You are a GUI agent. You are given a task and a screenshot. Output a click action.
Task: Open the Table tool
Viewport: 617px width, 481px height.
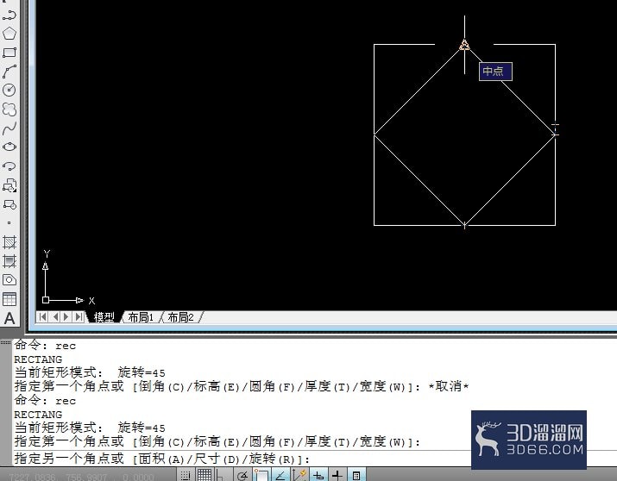[x=9, y=299]
